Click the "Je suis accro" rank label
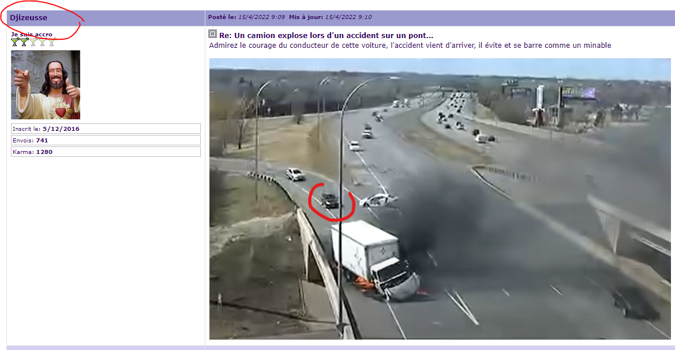 [31, 35]
